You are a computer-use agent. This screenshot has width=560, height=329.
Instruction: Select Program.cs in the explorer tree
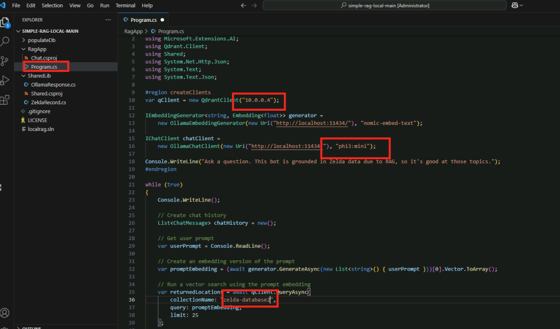pyautogui.click(x=44, y=67)
